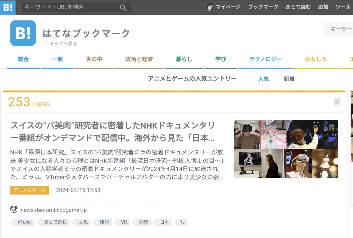This screenshot has height=238, width=353.
Task: Click the article description paragraph
Action: coord(117,164)
